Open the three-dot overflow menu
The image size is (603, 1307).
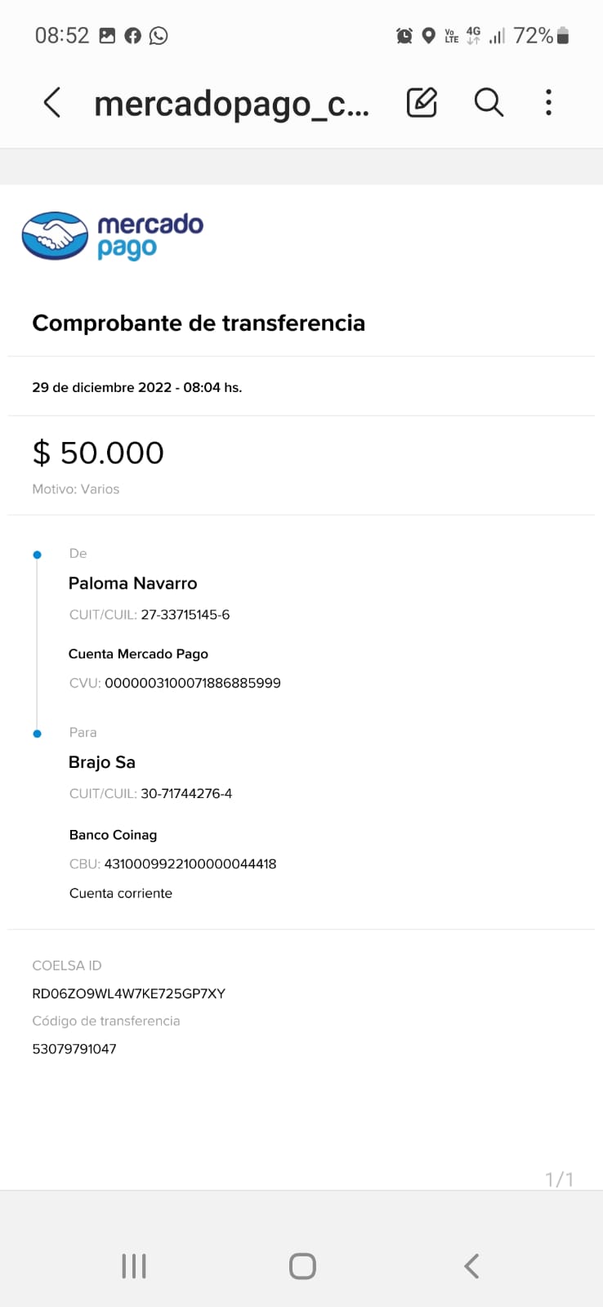point(548,102)
